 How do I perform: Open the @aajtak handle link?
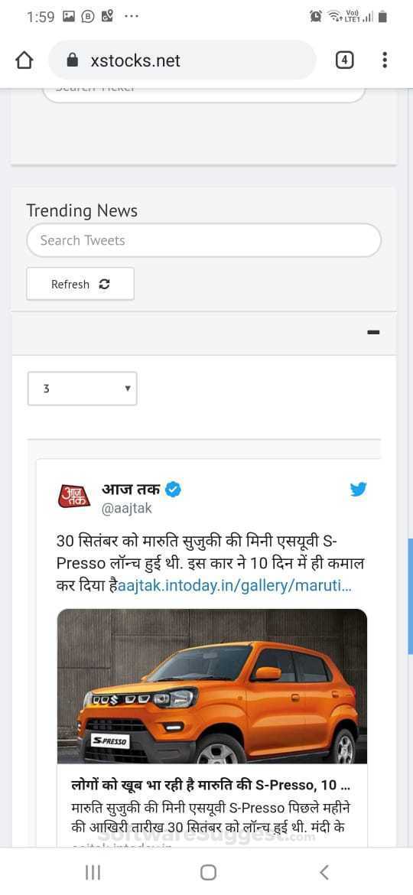point(127,509)
